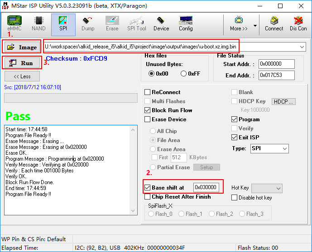Uncheck the Base shift at option
This screenshot has width=312, height=252.
click(147, 187)
